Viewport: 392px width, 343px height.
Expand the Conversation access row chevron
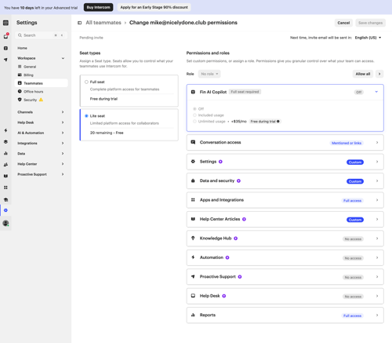click(377, 143)
